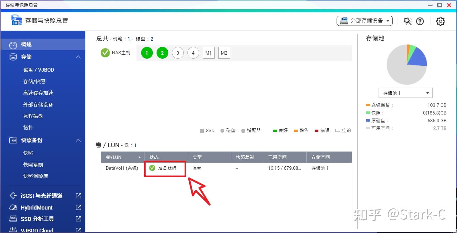Collapse the 快照备份 sidebar section
Screen dimensions: 457x233
78,140
